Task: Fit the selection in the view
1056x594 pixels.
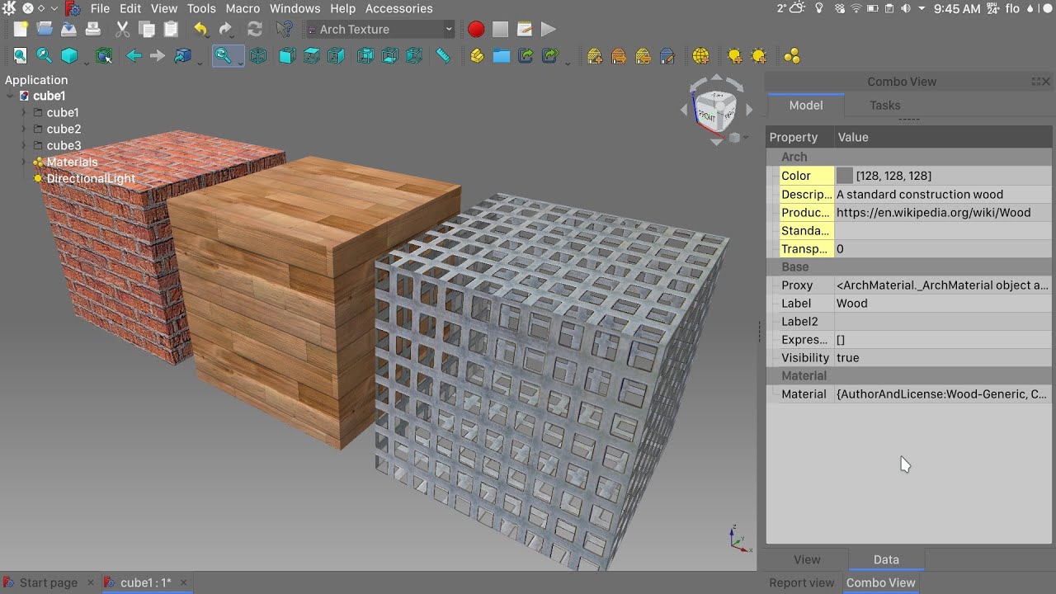Action: (45, 56)
